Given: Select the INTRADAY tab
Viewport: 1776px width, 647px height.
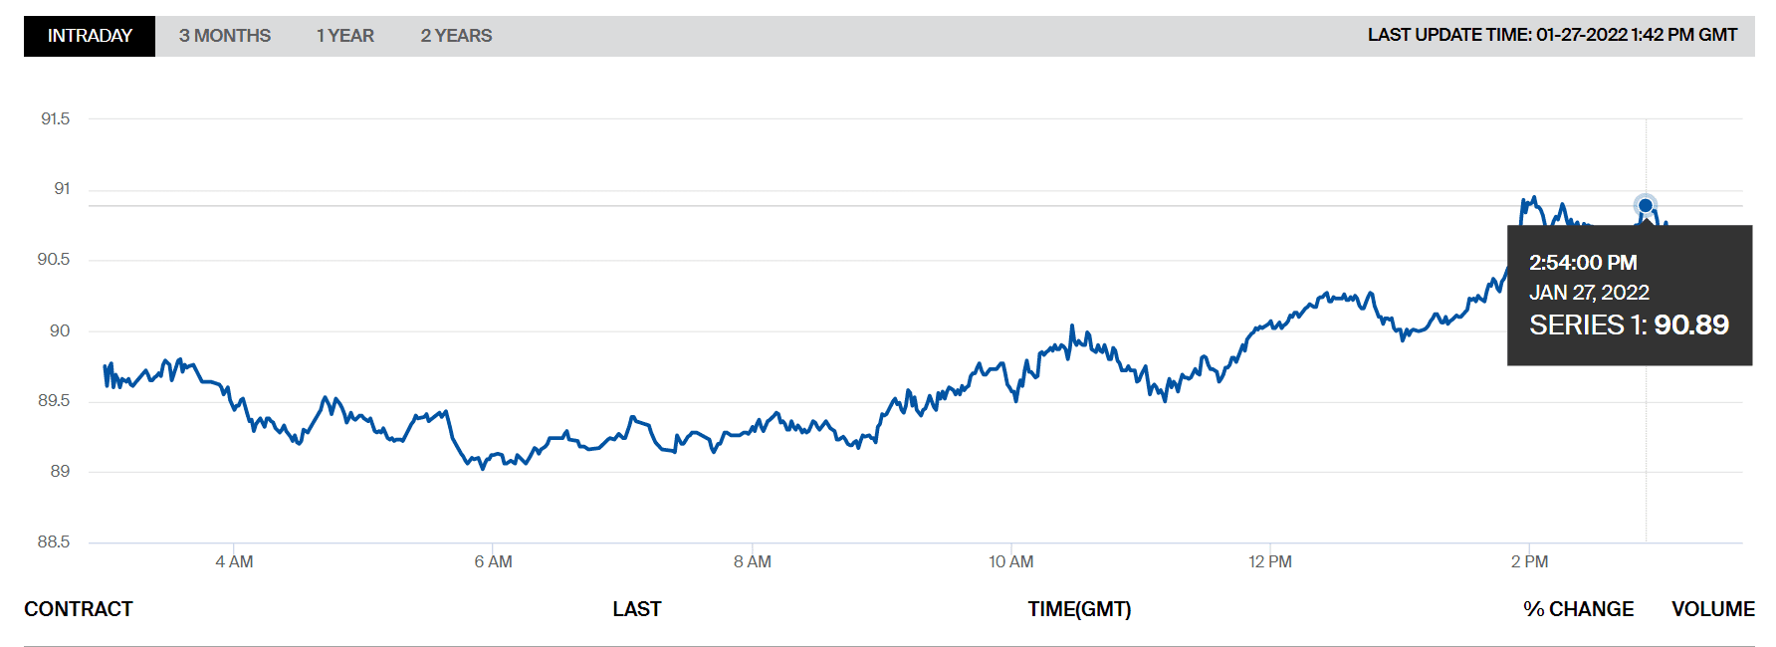Looking at the screenshot, I should point(90,36).
